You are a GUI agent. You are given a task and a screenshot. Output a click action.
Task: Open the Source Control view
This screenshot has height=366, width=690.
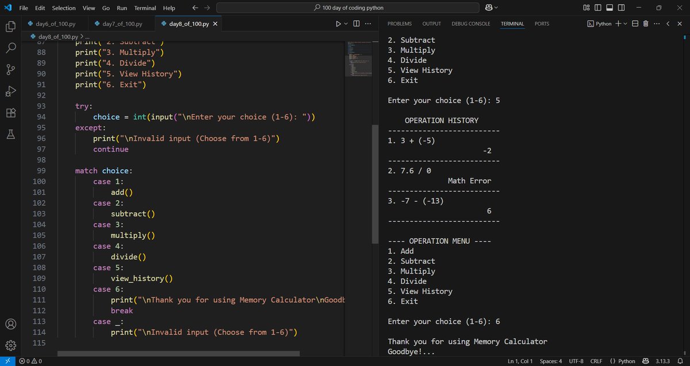(x=10, y=70)
